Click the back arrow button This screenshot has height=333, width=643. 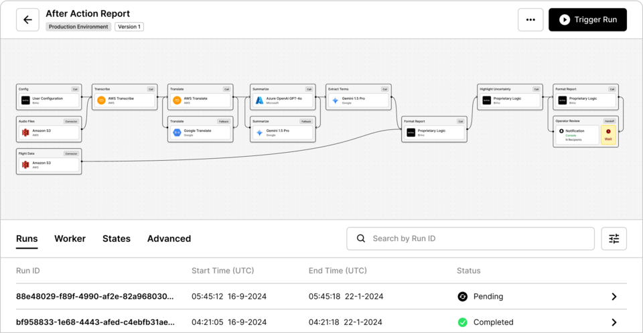click(27, 20)
